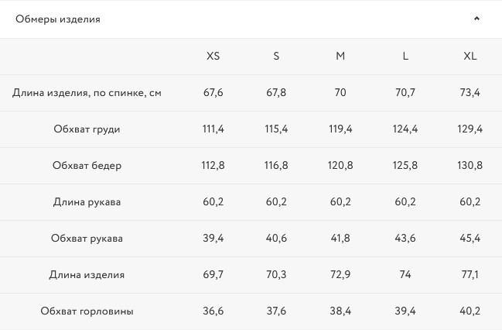The height and width of the screenshot is (330, 502).
Task: Click the 41,8 sleeve girth value
Action: point(340,239)
